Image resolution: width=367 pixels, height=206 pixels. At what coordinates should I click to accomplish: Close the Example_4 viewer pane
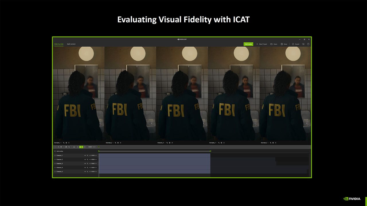[224, 142]
